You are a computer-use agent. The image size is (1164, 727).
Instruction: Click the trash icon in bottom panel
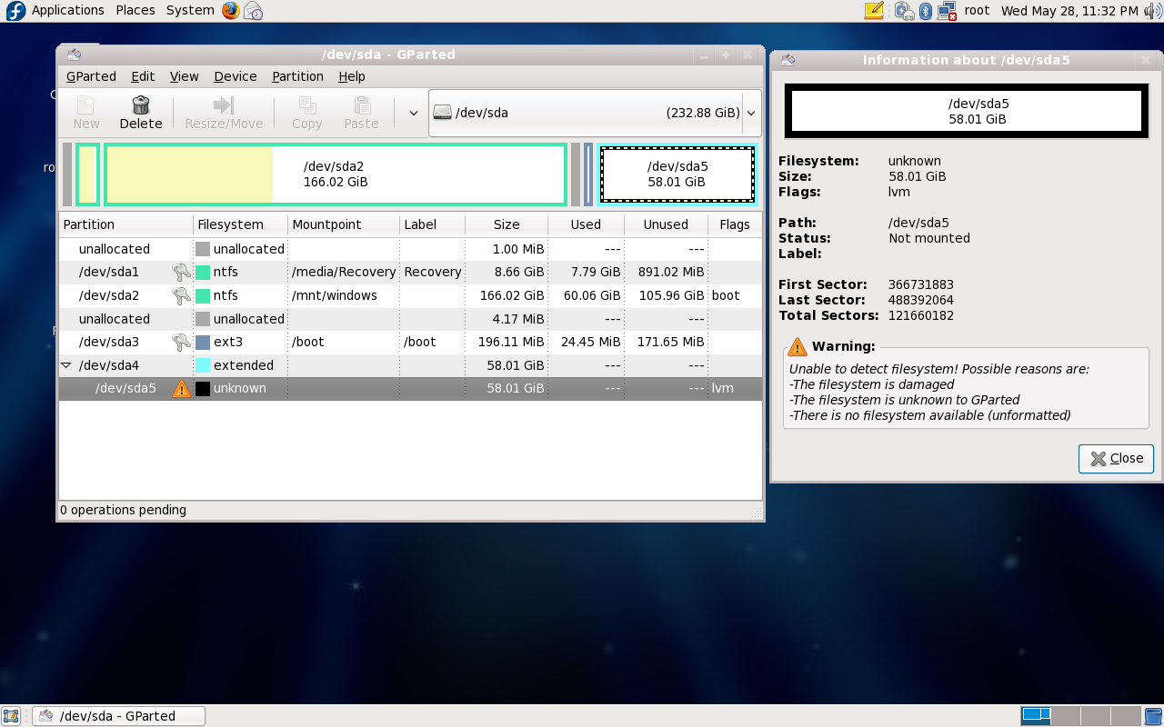(x=1153, y=716)
